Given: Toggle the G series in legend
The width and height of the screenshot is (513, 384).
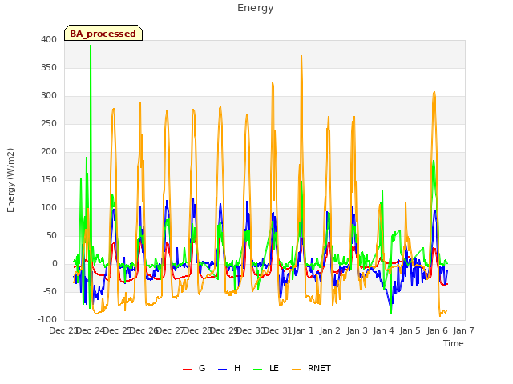Looking at the screenshot, I should pyautogui.click(x=194, y=369).
